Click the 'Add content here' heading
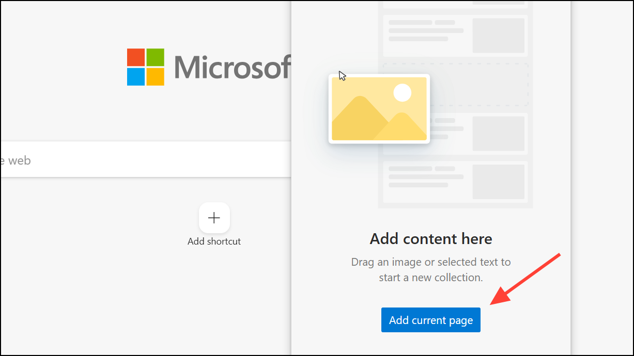 pos(431,239)
